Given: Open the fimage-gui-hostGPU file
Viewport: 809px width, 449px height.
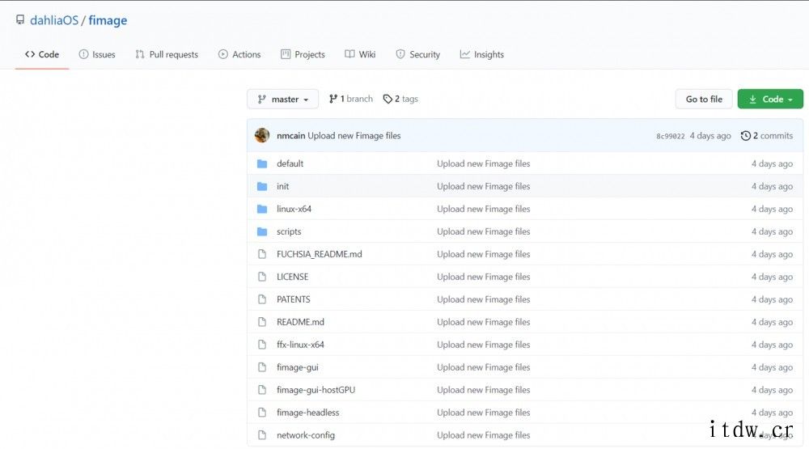Looking at the screenshot, I should pyautogui.click(x=316, y=390).
